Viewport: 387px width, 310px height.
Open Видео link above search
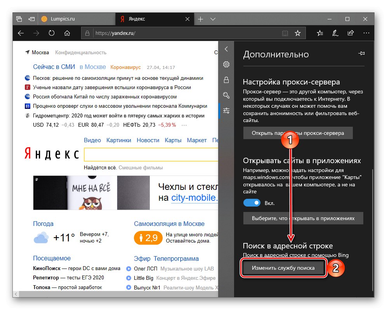(92, 140)
